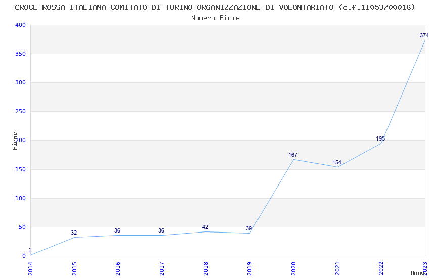Viewport: 430px width, 278px height.
Task: Click the 36 label above 2017
Action: tap(161, 230)
